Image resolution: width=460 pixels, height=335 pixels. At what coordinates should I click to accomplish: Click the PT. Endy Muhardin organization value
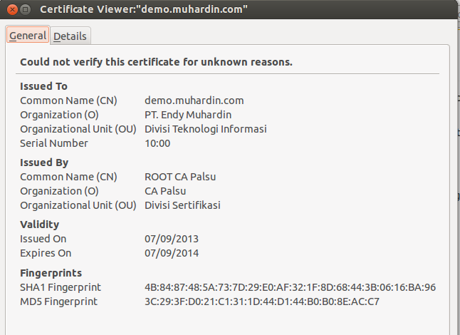point(188,115)
